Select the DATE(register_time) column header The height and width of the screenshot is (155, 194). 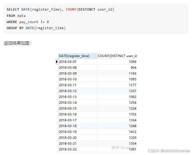[74, 56]
